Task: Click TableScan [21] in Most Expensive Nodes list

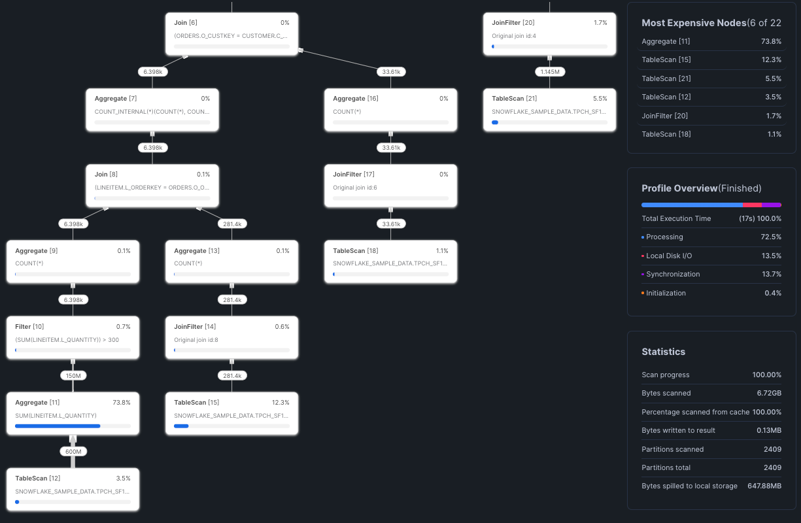Action: [x=711, y=78]
